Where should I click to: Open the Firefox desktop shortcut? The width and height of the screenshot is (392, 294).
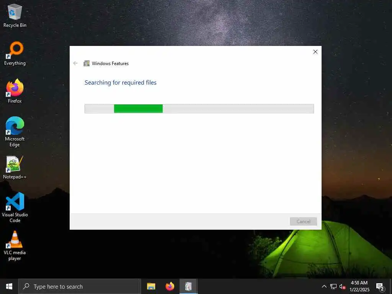[x=15, y=91]
